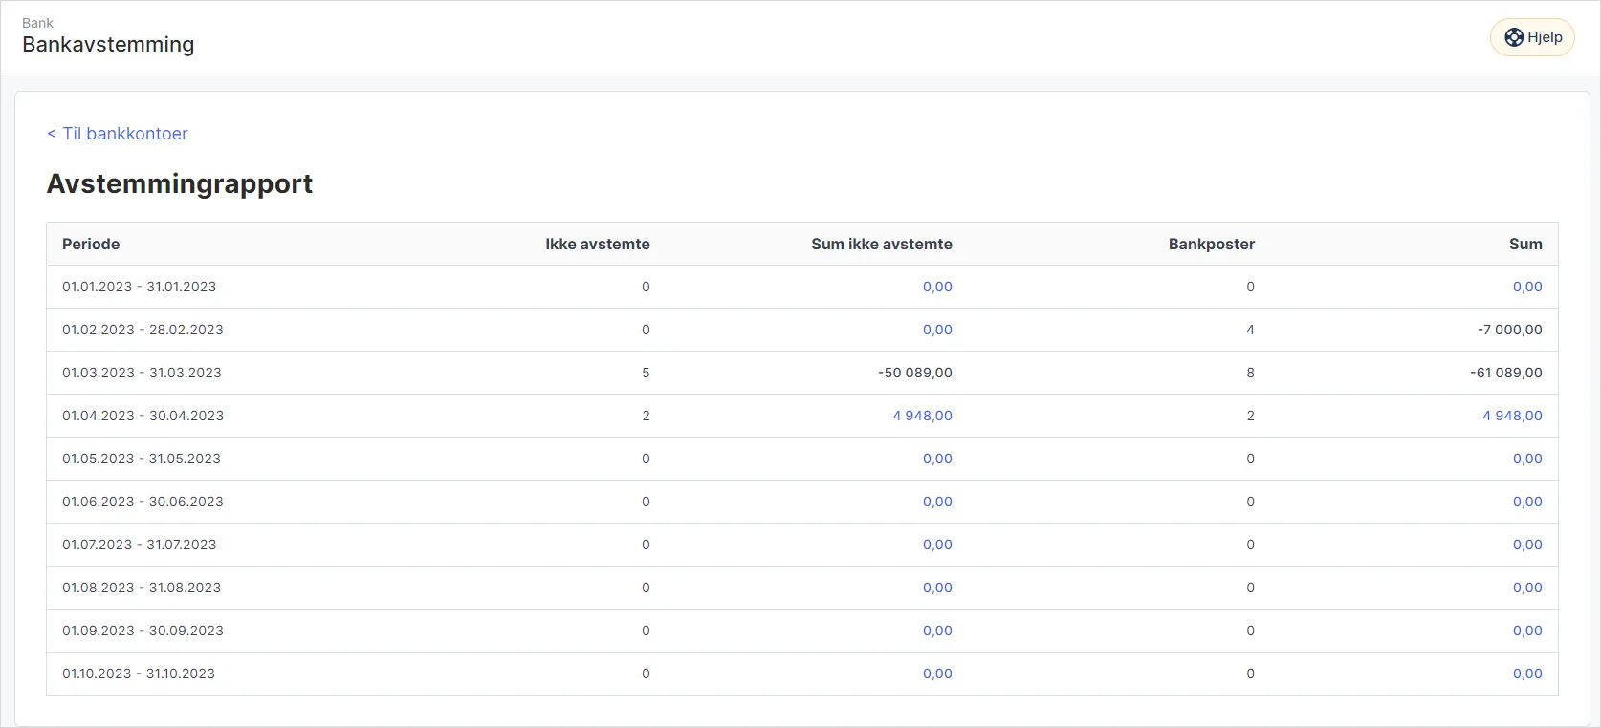Open Sum 0,00 for October 2023

1527,674
